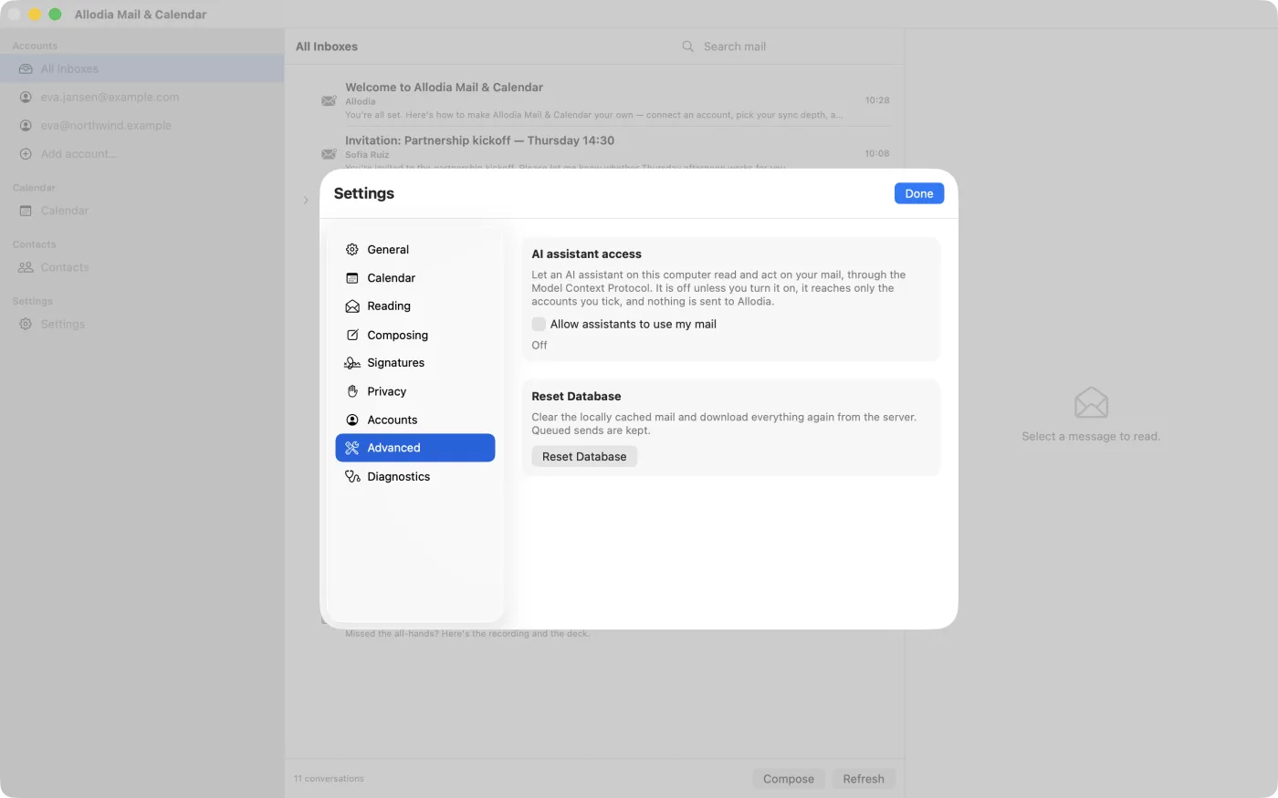The width and height of the screenshot is (1278, 798).
Task: Open the Reading settings tab
Action: 415,306
